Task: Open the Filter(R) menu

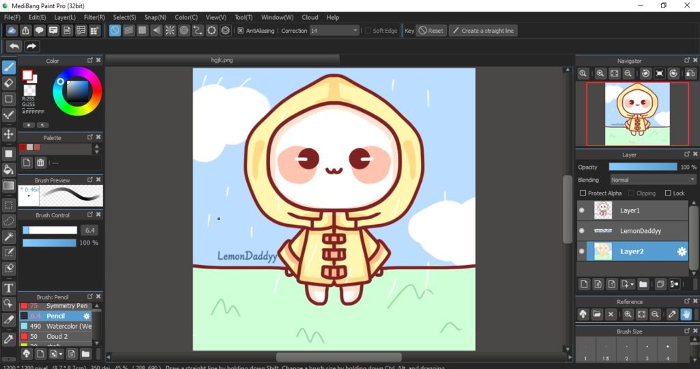Action: pyautogui.click(x=94, y=17)
